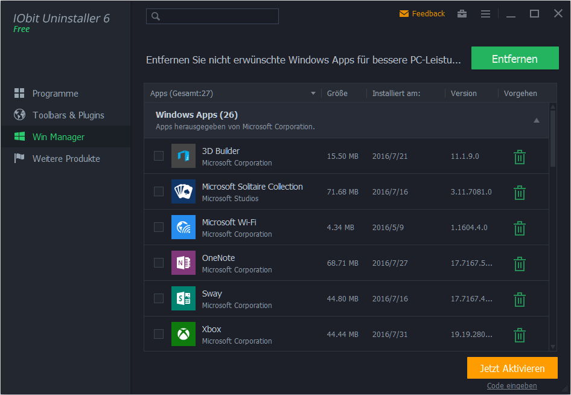Click the search input field

click(212, 16)
